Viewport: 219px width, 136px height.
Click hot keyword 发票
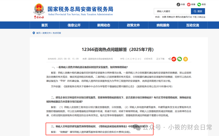164,17
